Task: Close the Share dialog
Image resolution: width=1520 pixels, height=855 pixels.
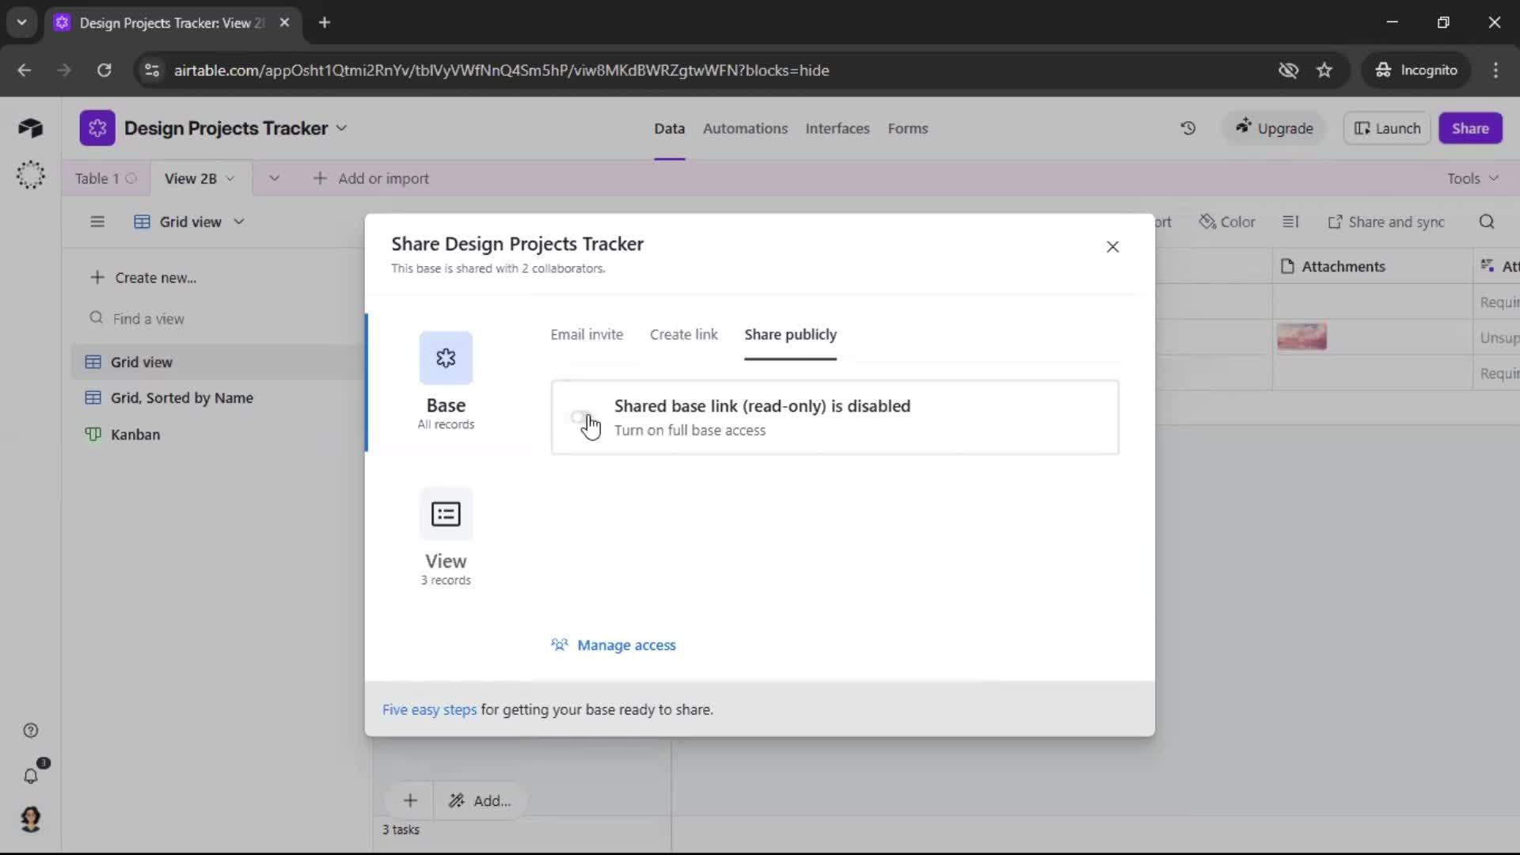Action: click(1112, 247)
